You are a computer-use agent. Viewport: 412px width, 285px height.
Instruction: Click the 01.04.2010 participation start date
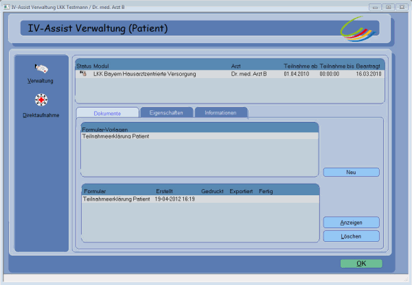pos(297,74)
